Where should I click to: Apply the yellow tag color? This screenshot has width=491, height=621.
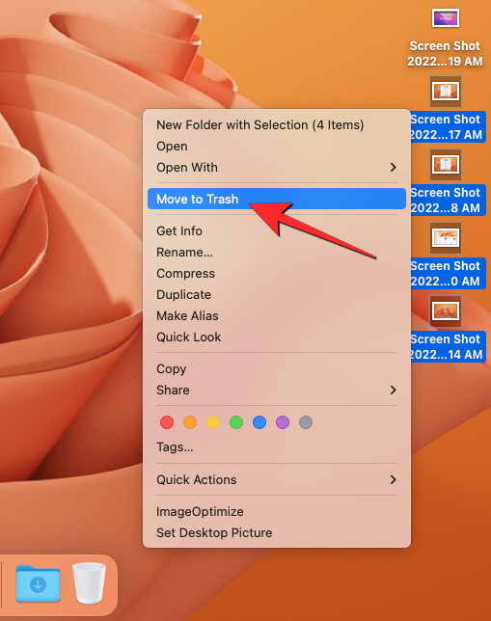point(213,422)
